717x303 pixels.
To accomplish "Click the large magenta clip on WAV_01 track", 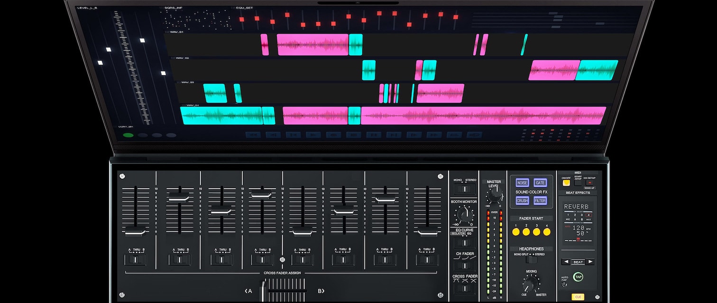I will [313, 45].
